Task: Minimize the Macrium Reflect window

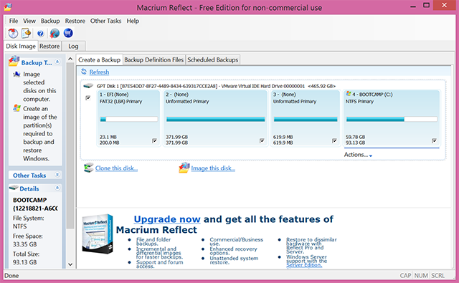Action: point(413,6)
